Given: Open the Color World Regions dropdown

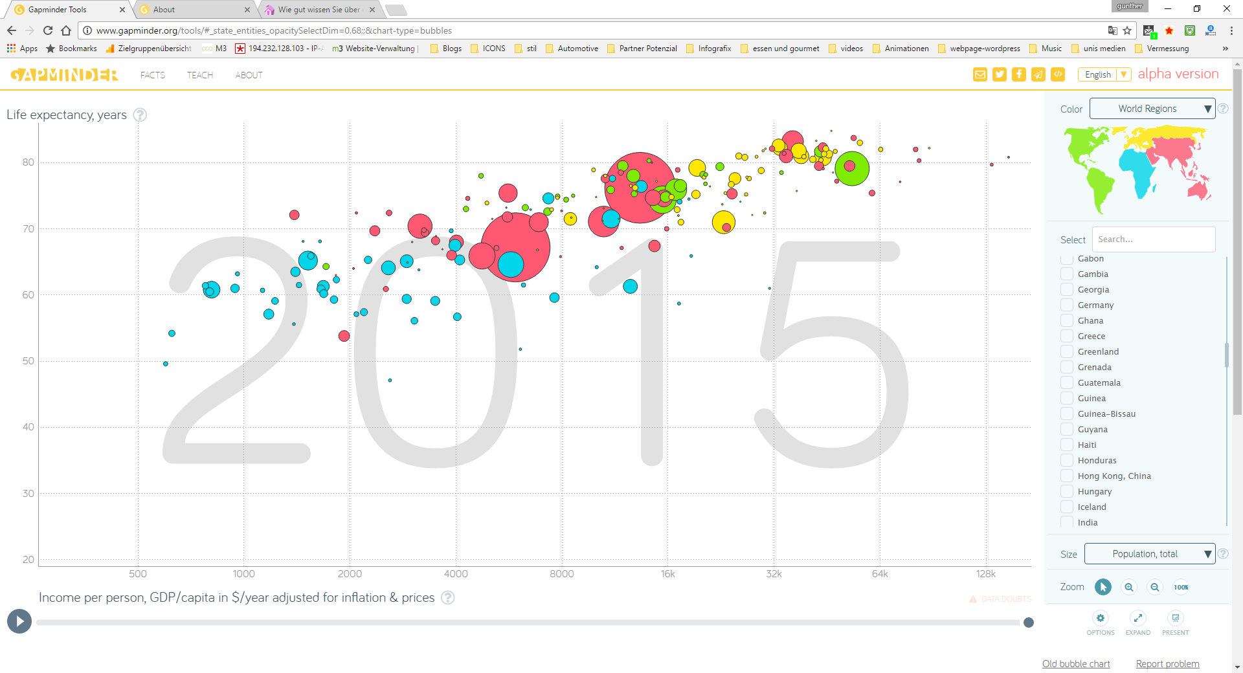Looking at the screenshot, I should tap(1152, 109).
